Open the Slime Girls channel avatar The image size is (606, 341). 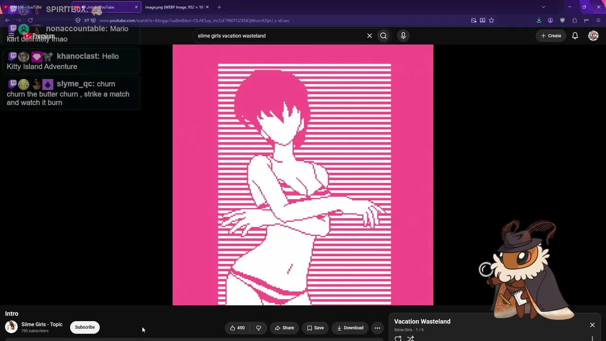pos(11,327)
